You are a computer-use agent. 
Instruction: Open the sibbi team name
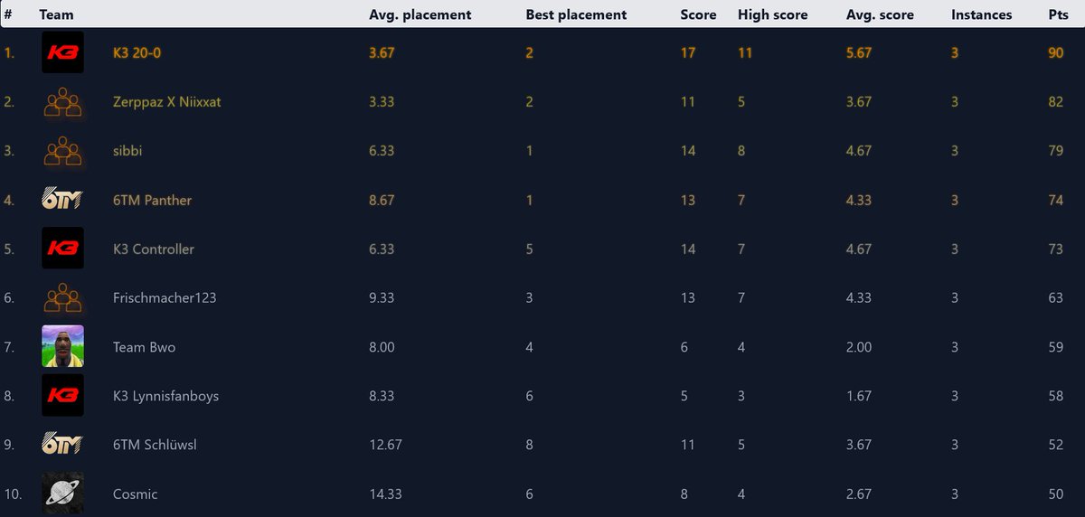[127, 151]
